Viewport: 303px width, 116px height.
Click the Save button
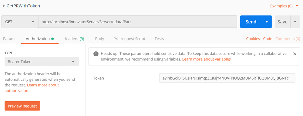point(282,22)
